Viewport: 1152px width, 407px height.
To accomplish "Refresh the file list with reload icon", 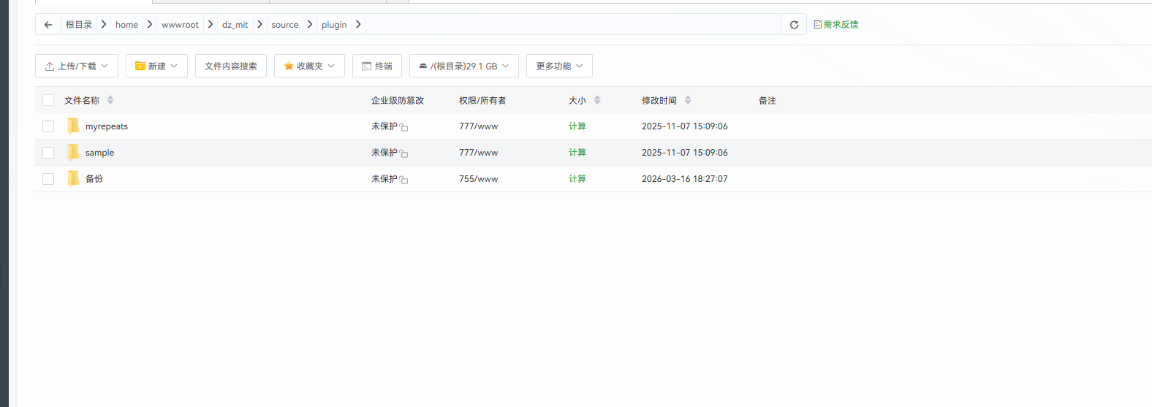I will click(x=794, y=25).
